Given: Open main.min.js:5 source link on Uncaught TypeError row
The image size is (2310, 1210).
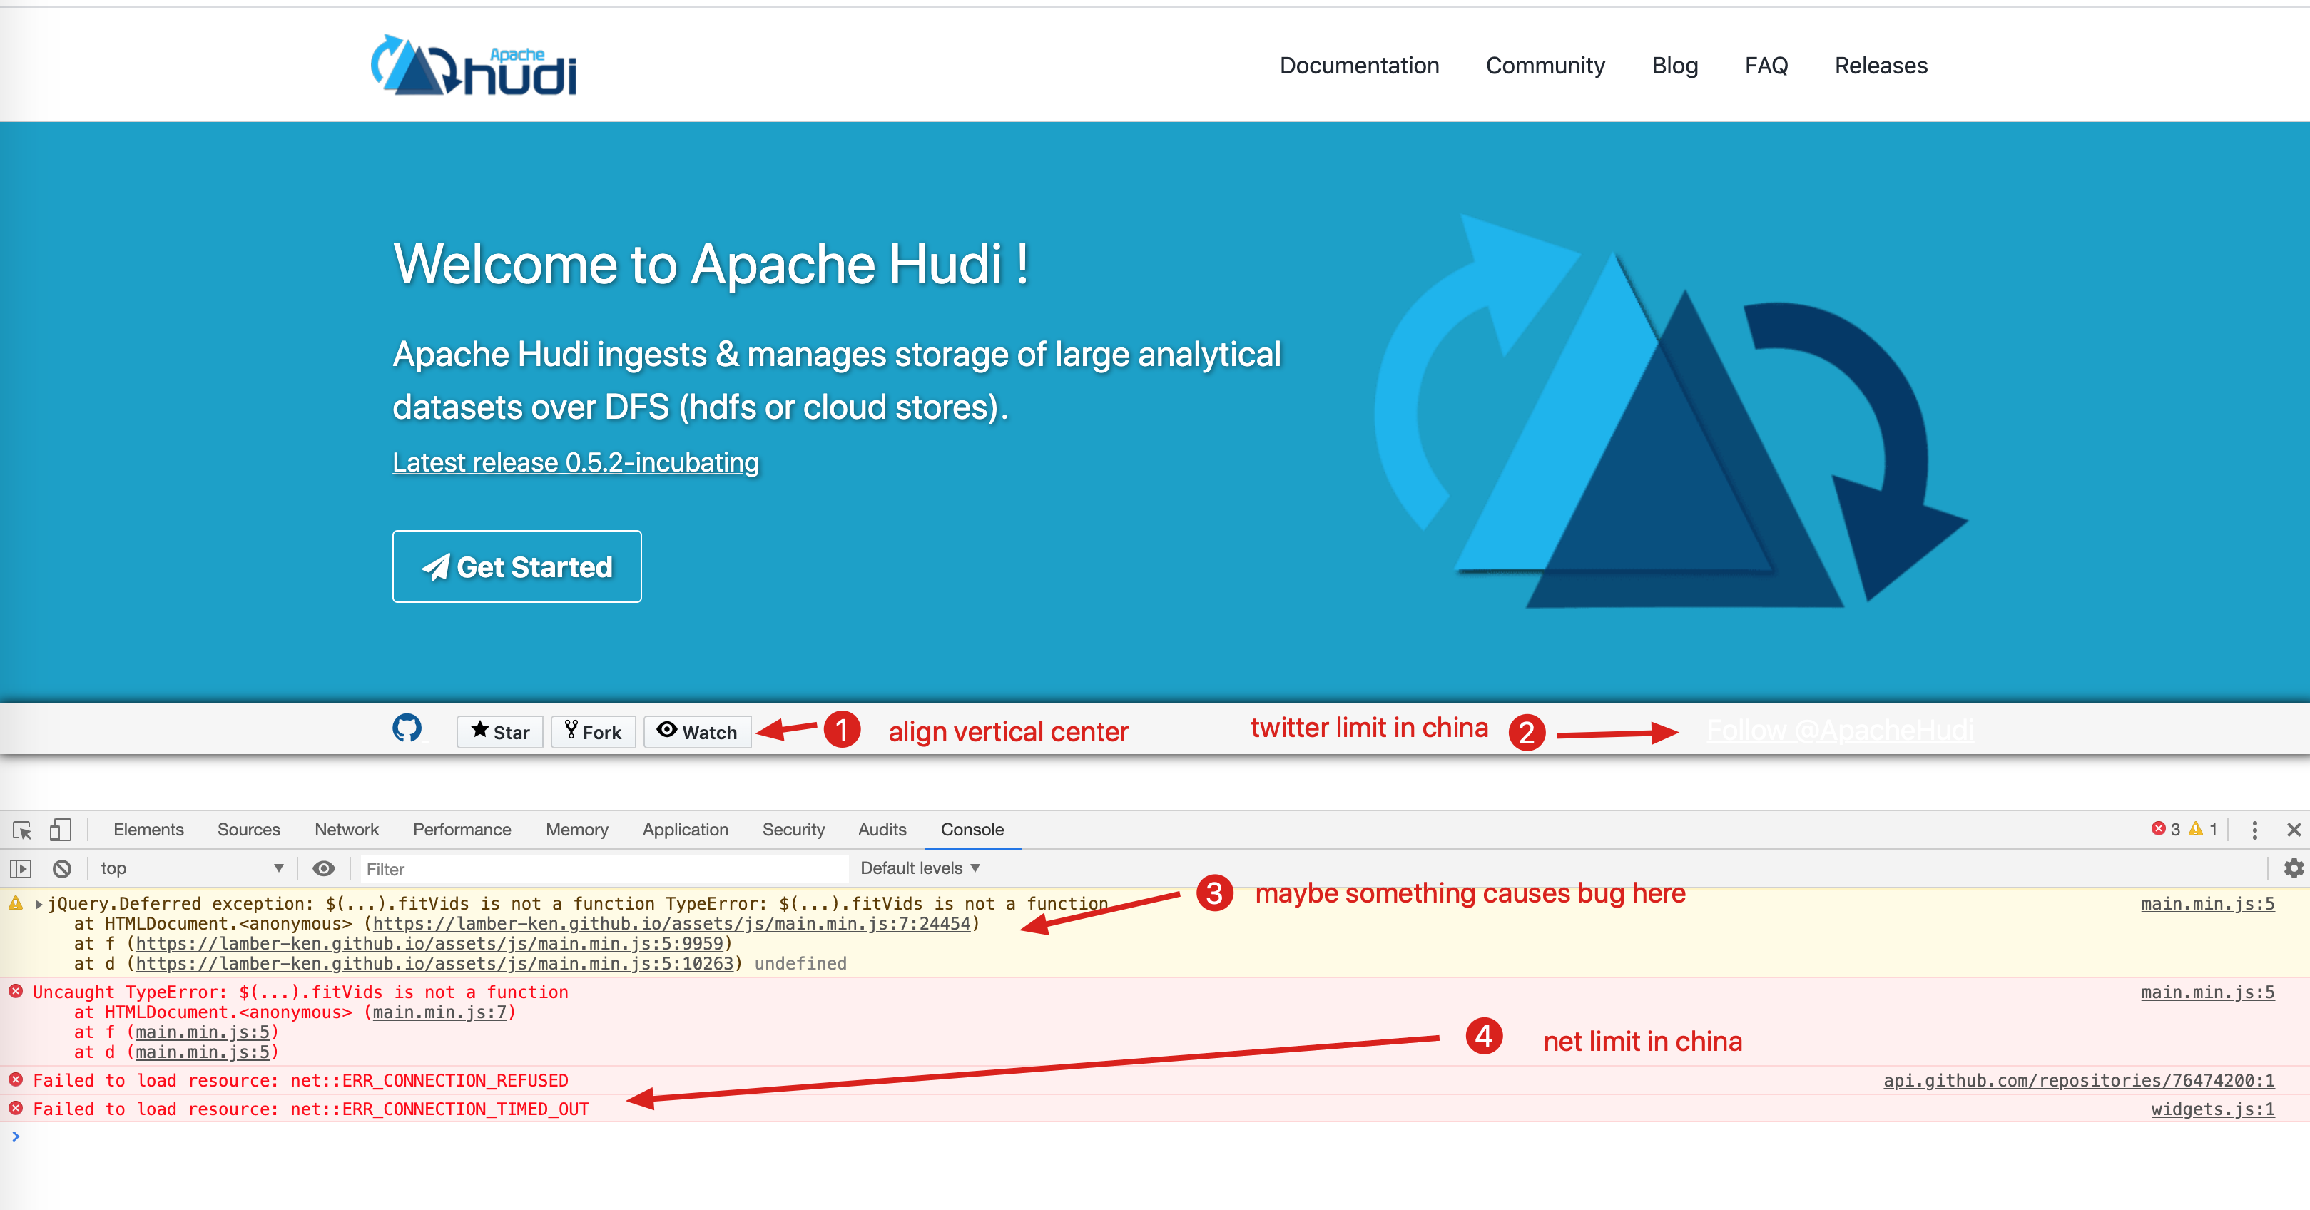Looking at the screenshot, I should pyautogui.click(x=2208, y=992).
